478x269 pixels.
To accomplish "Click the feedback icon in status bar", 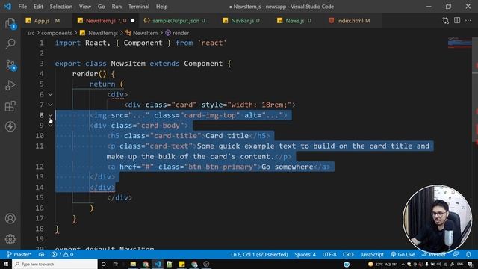I will (x=456, y=254).
